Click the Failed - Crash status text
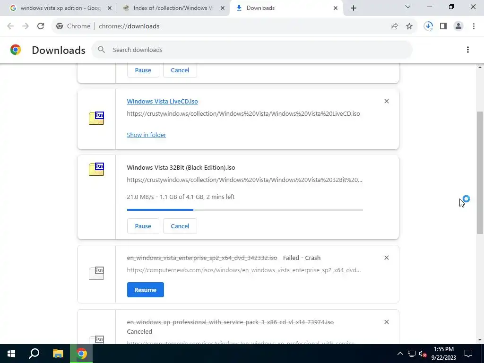This screenshot has width=484, height=363. [302, 258]
